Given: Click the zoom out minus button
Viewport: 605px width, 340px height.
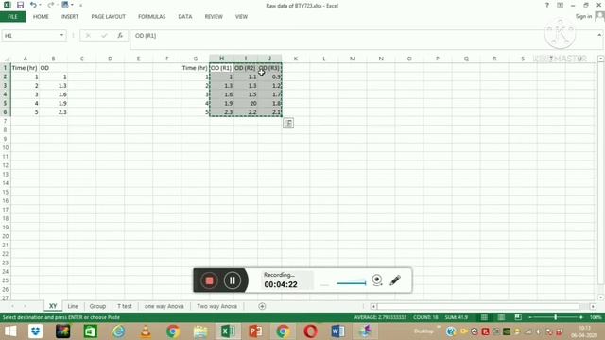Looking at the screenshot, I should coord(530,317).
